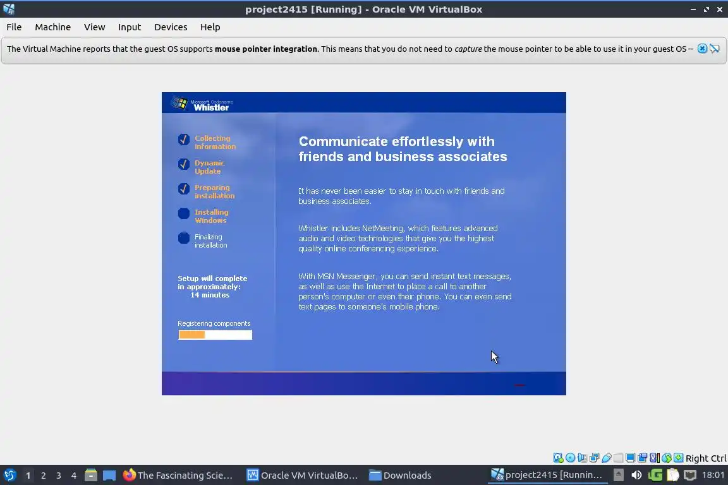Click the 18:01 clock

(x=713, y=475)
